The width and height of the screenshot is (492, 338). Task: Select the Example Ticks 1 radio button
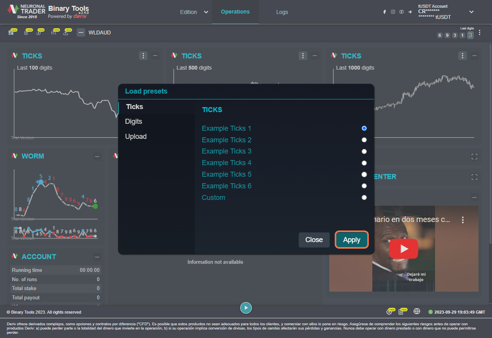(364, 128)
